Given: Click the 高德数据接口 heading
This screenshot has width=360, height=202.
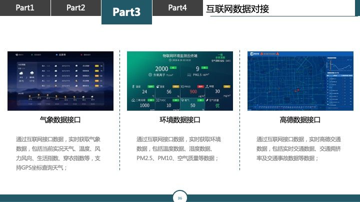Looking at the screenshot, I should click(300, 120).
